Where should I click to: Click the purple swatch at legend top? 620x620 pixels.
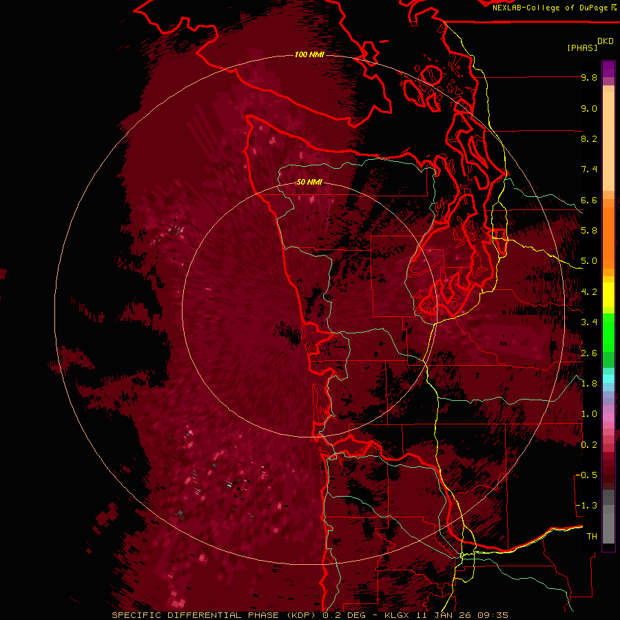pos(608,70)
